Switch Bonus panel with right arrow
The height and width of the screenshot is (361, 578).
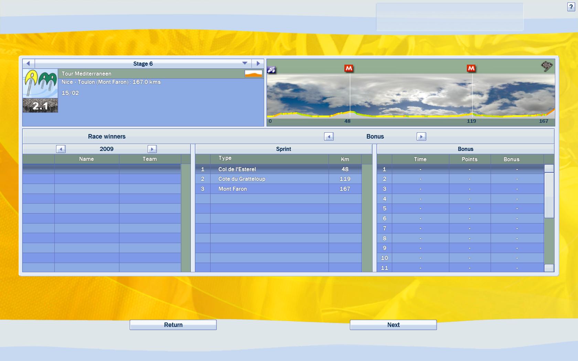tap(421, 137)
